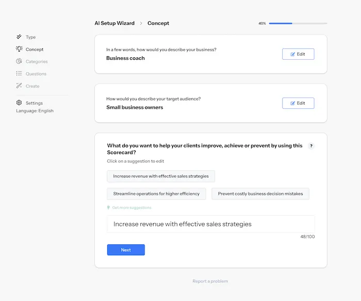Pick 'Prevent costly business decision mistakes' suggestion
Screen dimensions: 361x301
[x=260, y=194]
